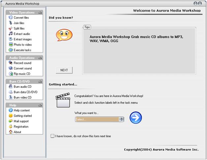Screen dimensions: 207x160
Task: Click the Tips box text area
Action: pyautogui.click(x=139, y=51)
